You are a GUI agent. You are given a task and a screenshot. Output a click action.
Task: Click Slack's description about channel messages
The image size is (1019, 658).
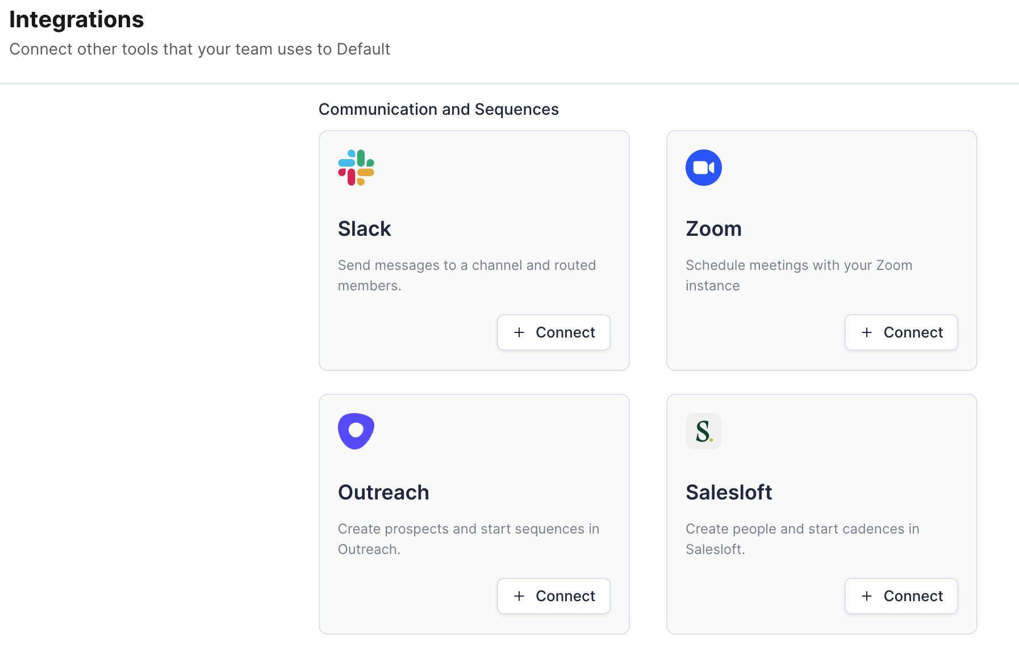(467, 276)
